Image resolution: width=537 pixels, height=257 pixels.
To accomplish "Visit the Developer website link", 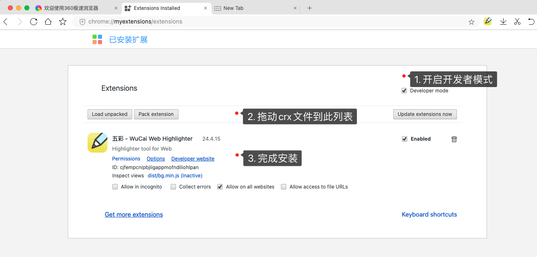I will coord(193,159).
